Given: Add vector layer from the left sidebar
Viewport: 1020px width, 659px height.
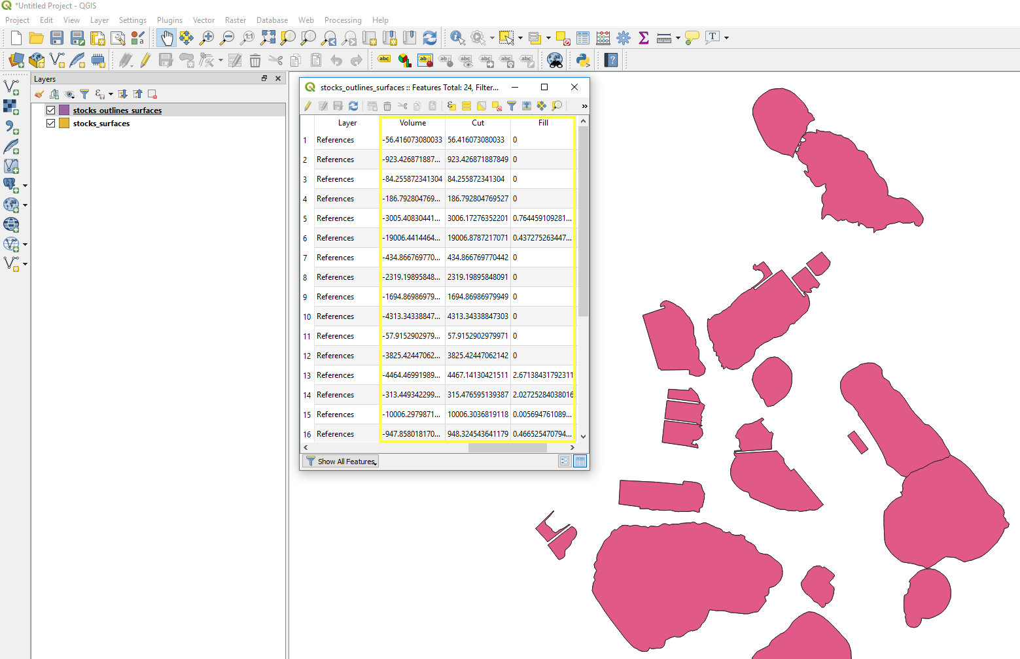Looking at the screenshot, I should coord(11,87).
